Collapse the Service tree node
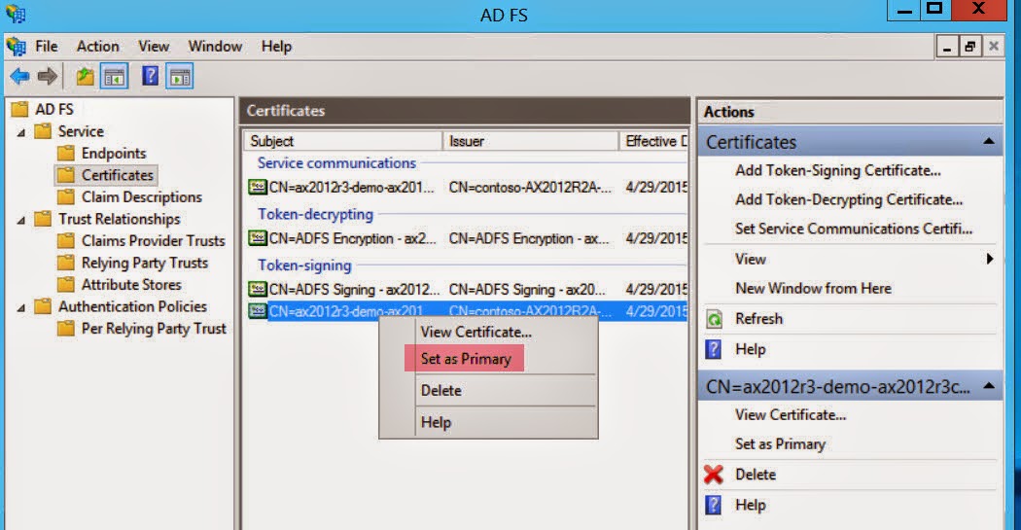The image size is (1021, 530). coord(20,132)
